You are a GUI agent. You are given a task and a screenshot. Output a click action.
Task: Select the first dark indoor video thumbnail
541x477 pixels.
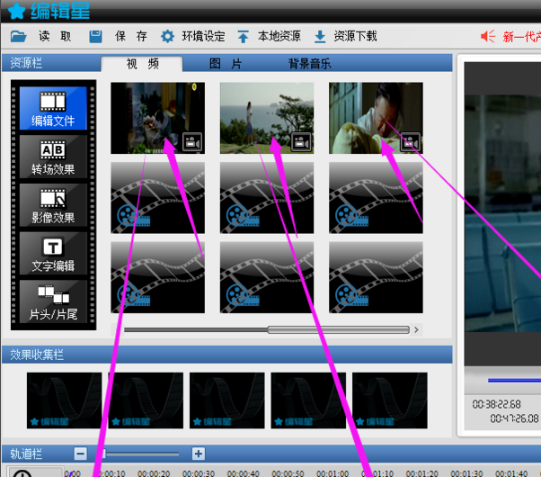click(x=157, y=118)
